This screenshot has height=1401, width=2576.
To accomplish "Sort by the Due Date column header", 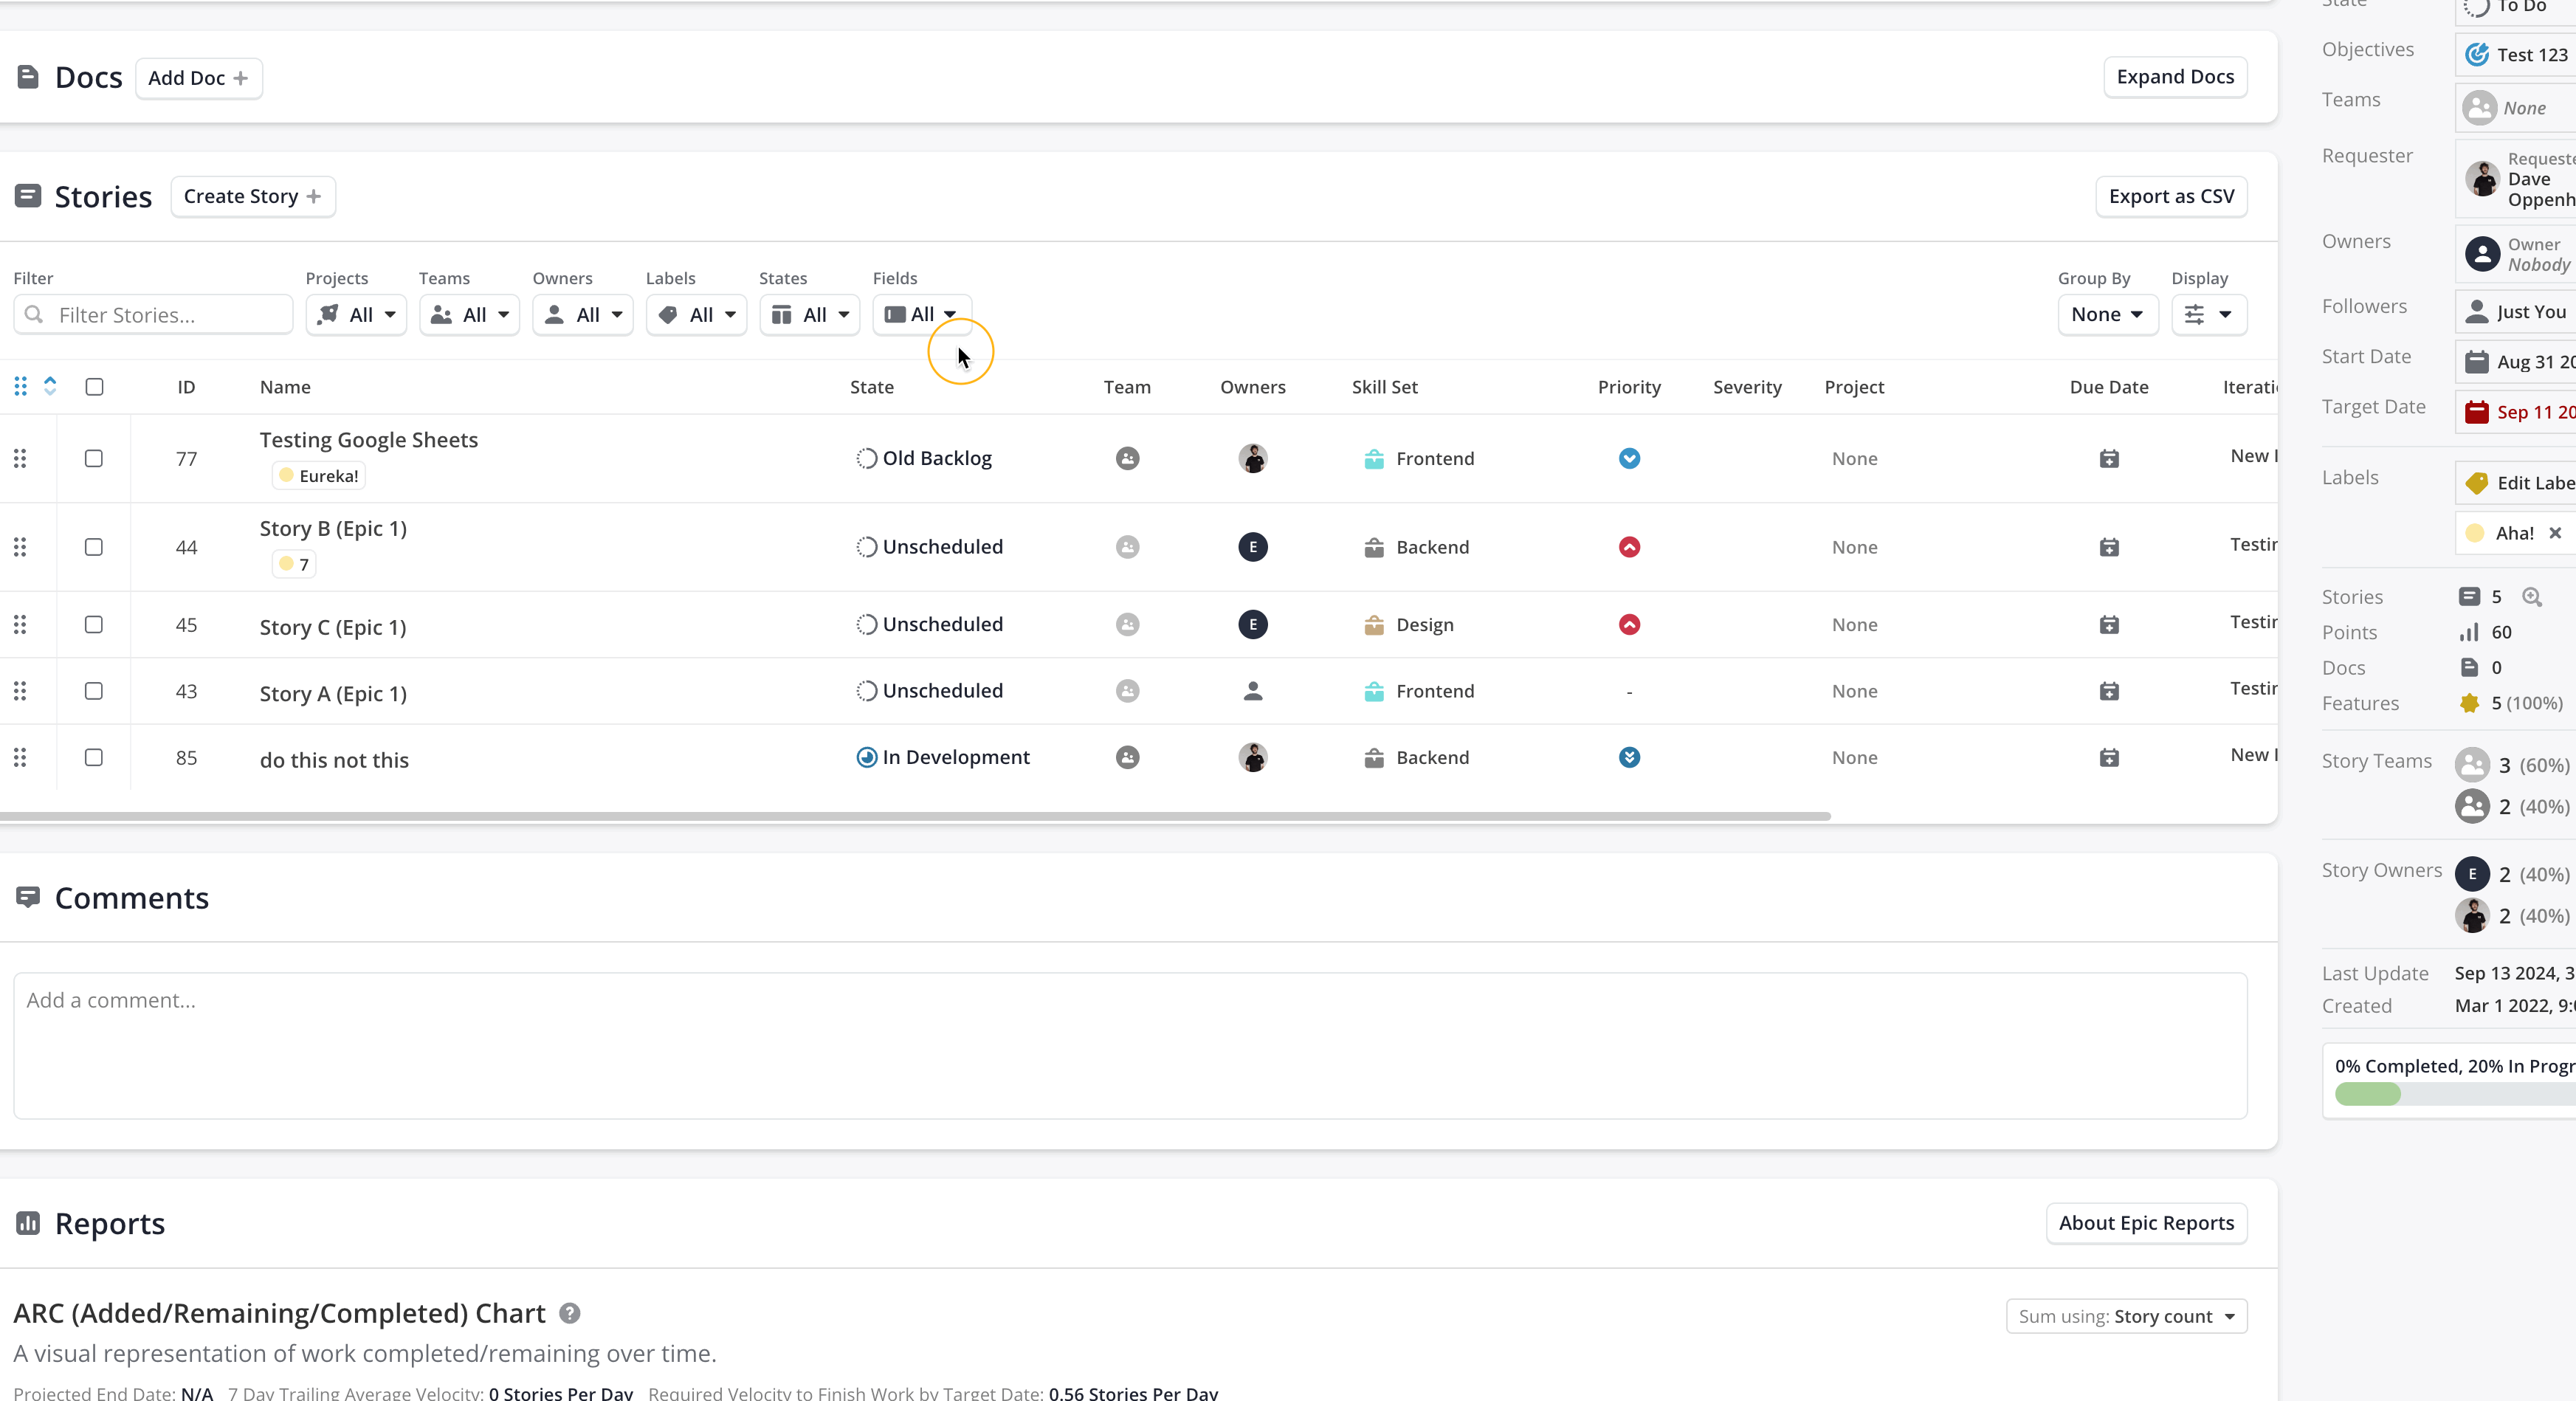I will (x=2109, y=387).
